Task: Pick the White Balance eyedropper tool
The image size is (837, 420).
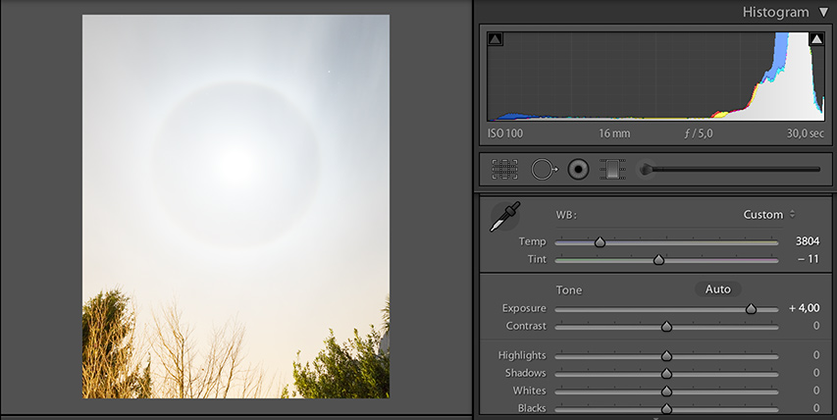Action: (x=505, y=217)
